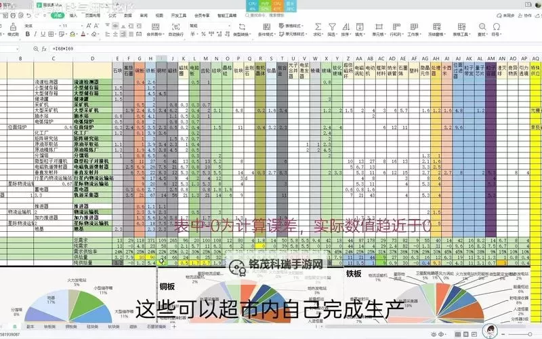Screen dimensions: 542x339
Task: Toggle Underline formatting
Action: [43, 35]
